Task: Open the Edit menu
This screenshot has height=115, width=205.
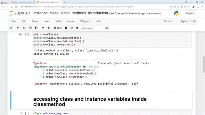Action: point(24,21)
